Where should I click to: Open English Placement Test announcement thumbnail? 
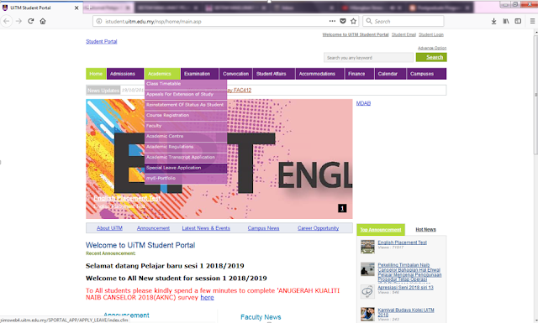[367, 247]
